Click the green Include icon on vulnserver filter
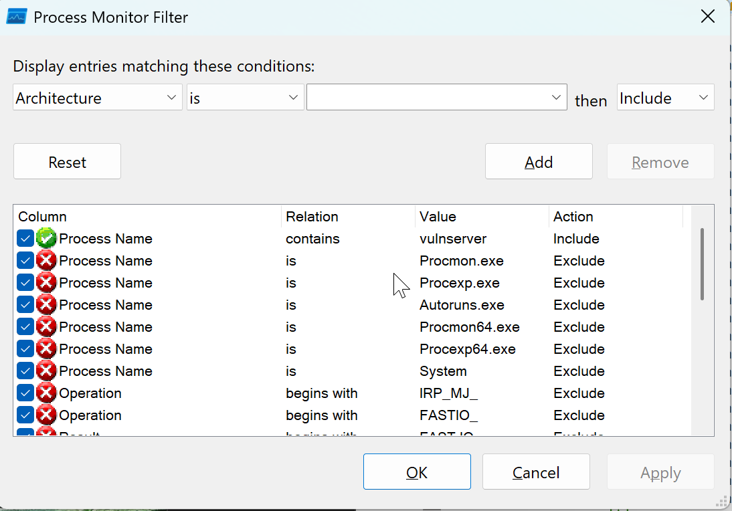Screen dimensions: 732x511 coord(45,238)
